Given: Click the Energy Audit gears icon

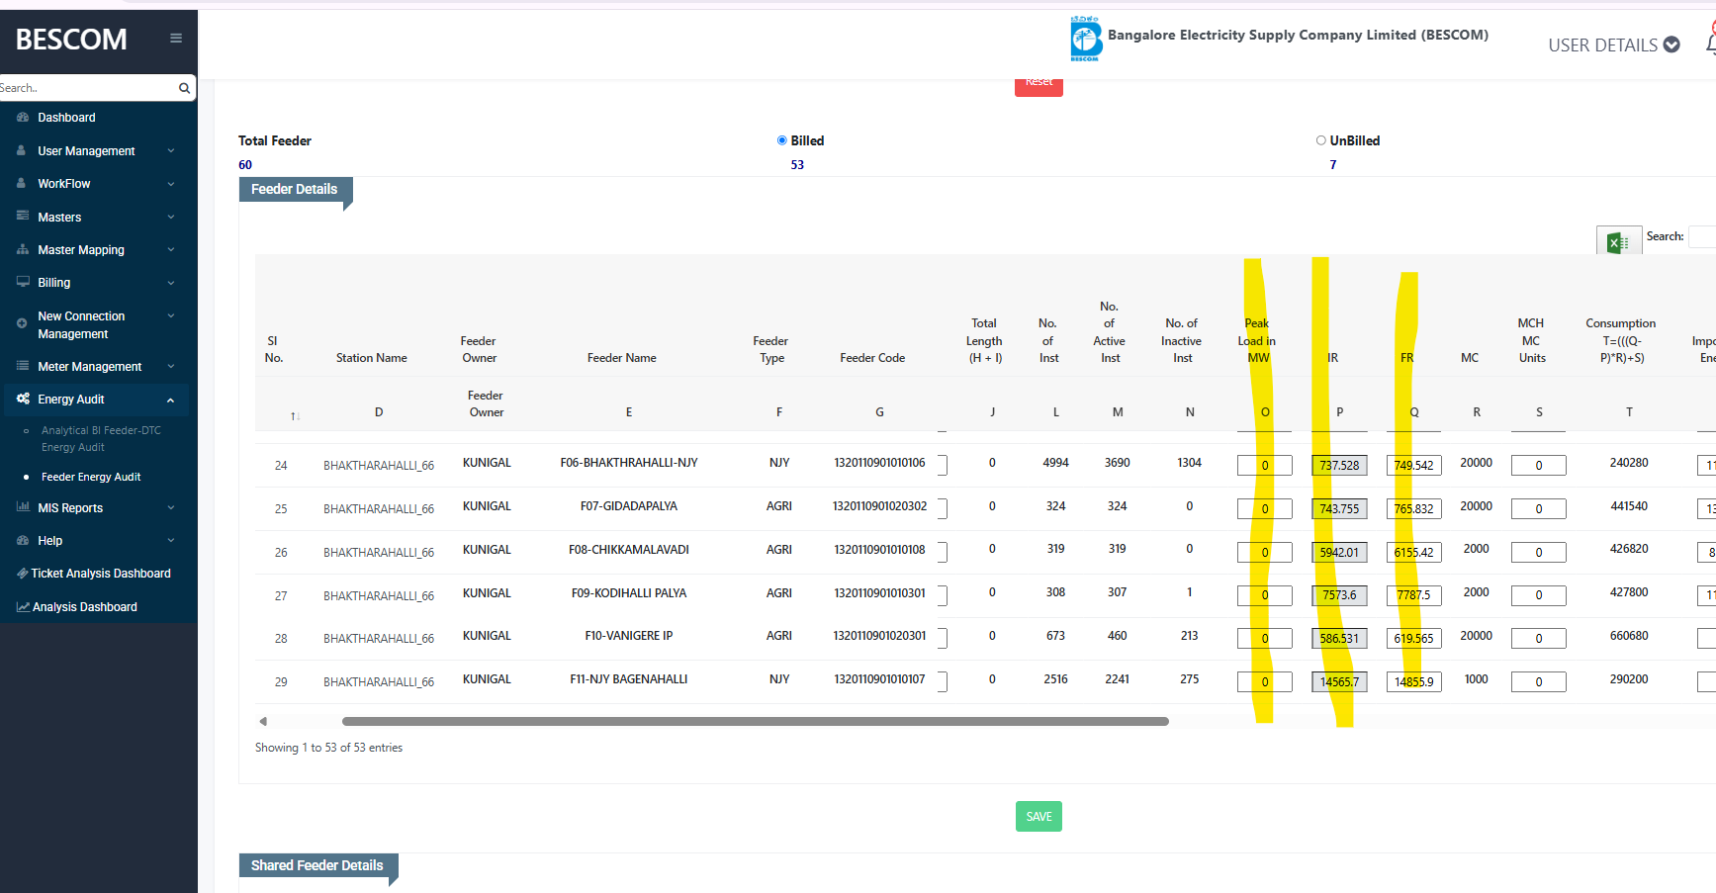Looking at the screenshot, I should [23, 399].
